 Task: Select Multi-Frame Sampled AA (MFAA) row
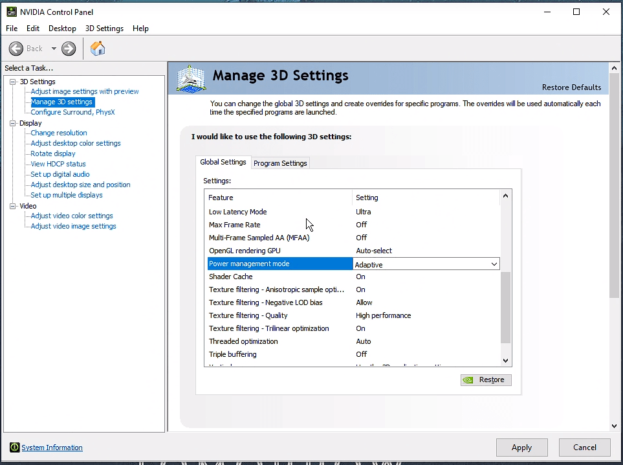354,238
